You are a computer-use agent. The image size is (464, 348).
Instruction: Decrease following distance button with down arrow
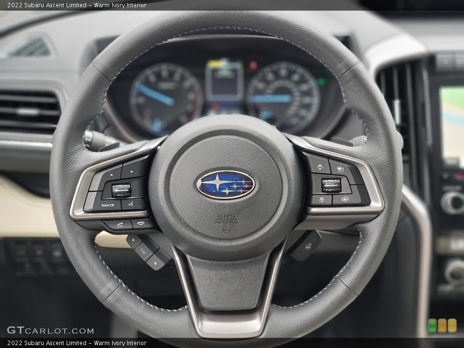pyautogui.click(x=321, y=200)
